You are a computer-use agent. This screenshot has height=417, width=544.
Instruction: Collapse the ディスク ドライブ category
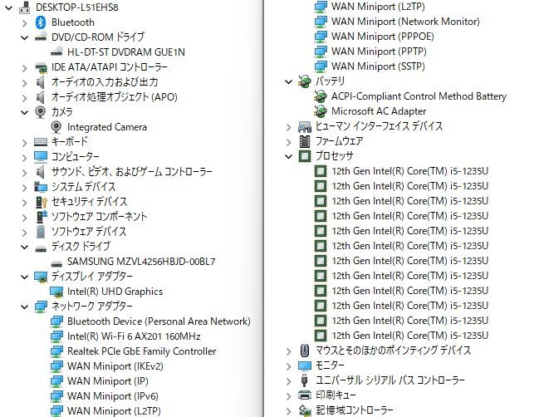[24, 247]
